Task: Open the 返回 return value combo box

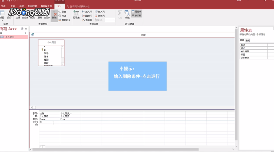Action: point(110,20)
